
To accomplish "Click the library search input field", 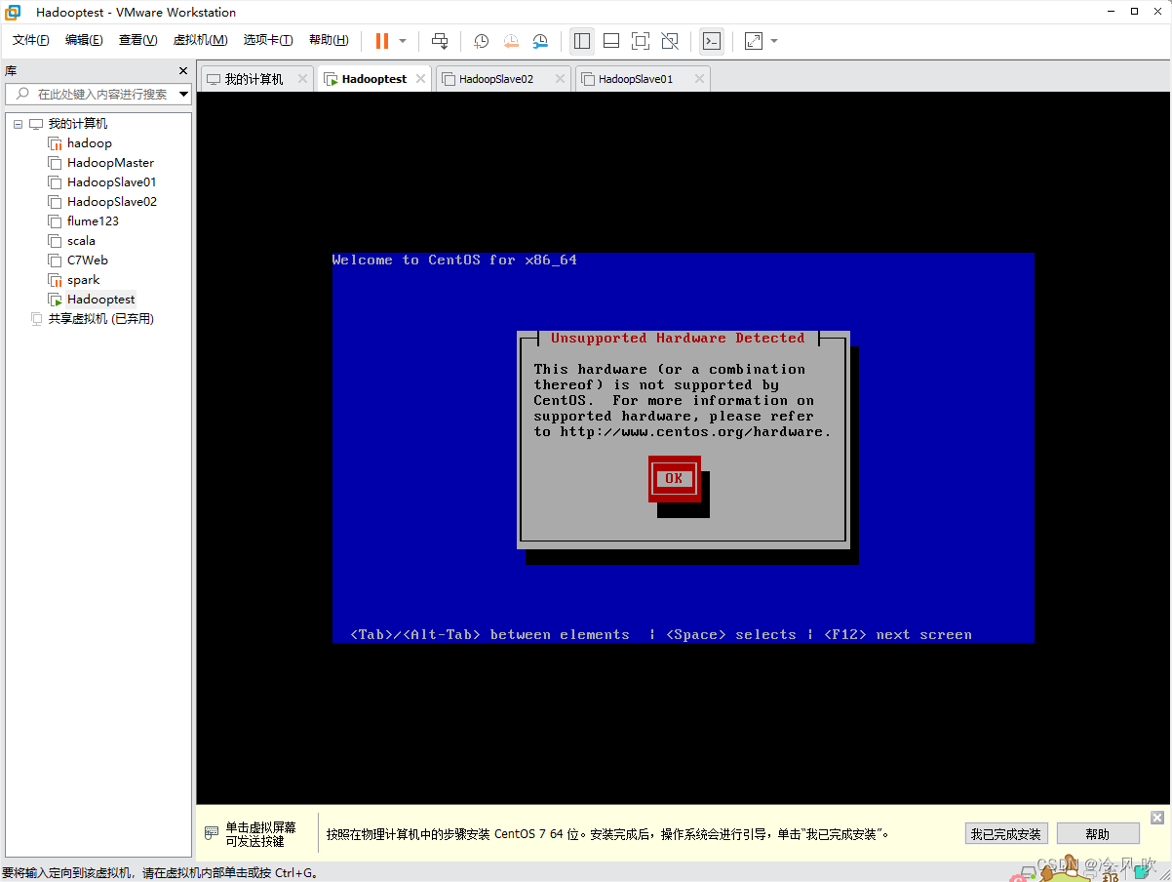I will 93,95.
